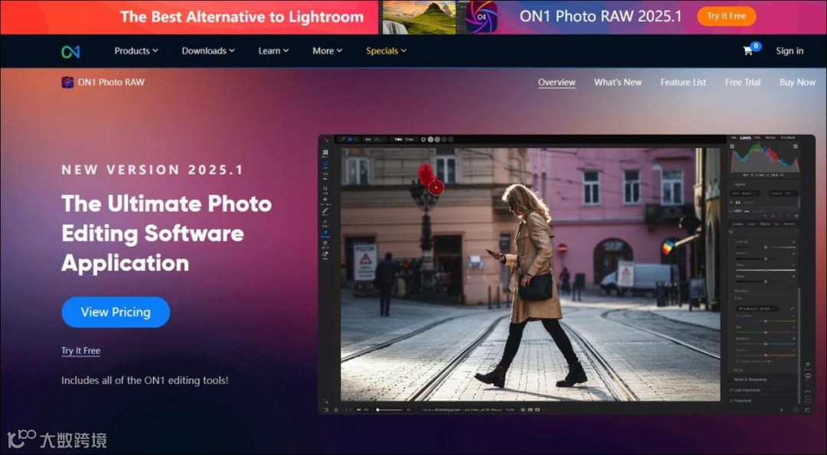Click Browse grid icon in app screenshot toolbar
The height and width of the screenshot is (455, 827).
coord(325,152)
